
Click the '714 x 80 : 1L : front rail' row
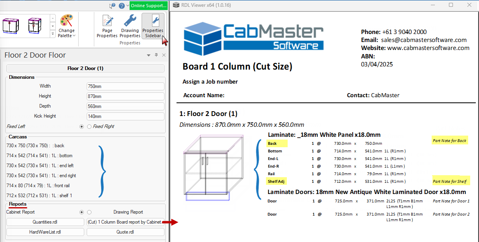click(38, 185)
